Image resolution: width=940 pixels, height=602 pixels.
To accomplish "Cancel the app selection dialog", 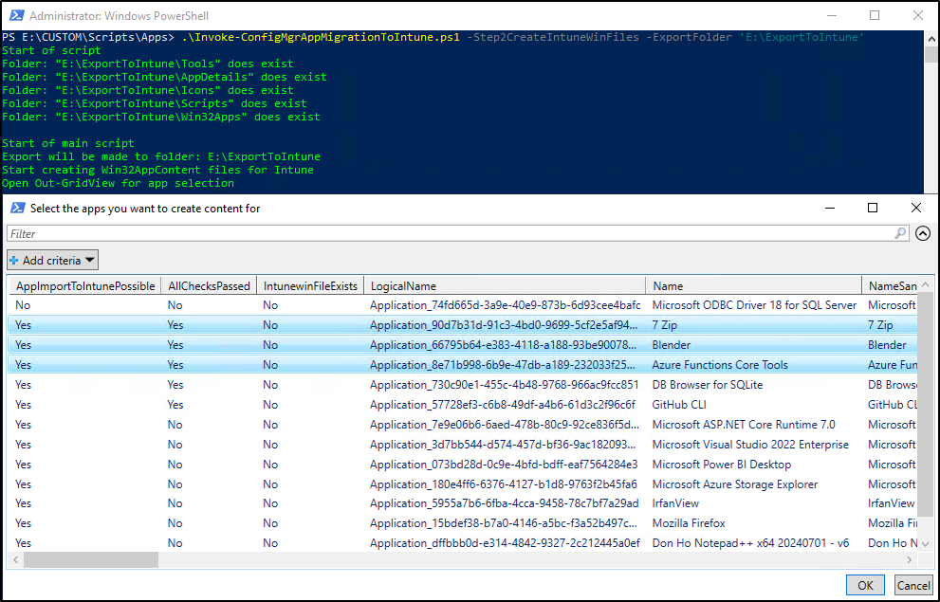I will 913,585.
